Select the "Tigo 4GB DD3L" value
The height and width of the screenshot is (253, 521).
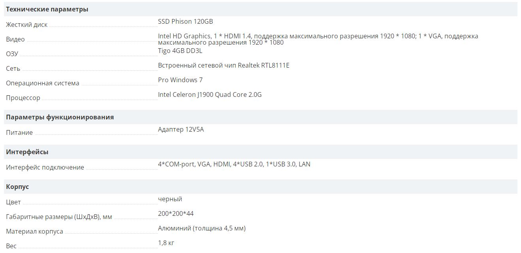coord(180,51)
